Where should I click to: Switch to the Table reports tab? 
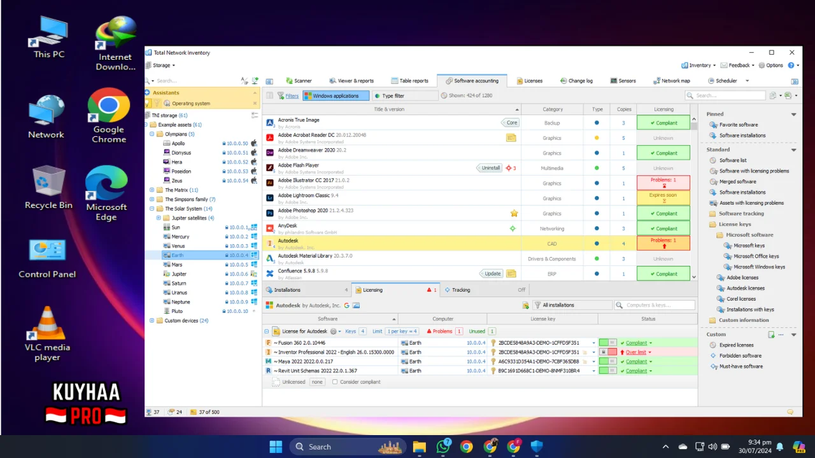pyautogui.click(x=409, y=81)
